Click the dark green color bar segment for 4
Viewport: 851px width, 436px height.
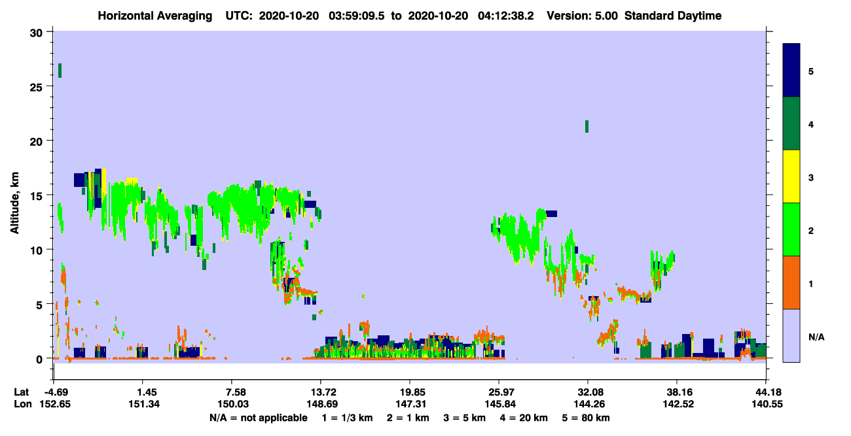click(x=791, y=124)
